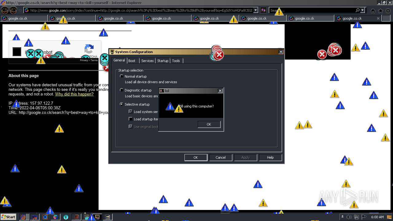393x221 pixels.
Task: Open the Chrome taskbar icon
Action: click(55, 217)
